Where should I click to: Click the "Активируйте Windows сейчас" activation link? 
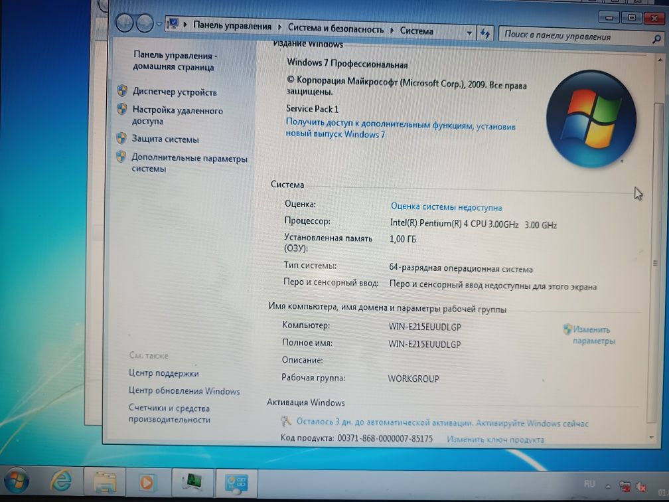pyautogui.click(x=532, y=424)
